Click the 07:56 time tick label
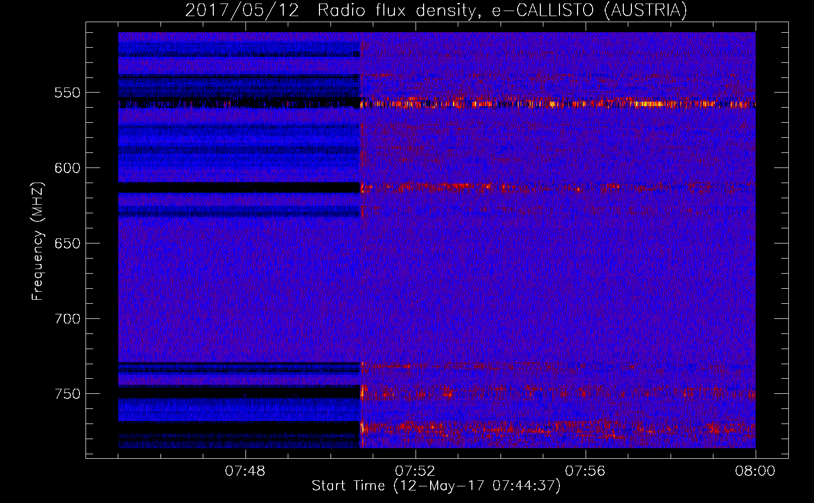The width and height of the screenshot is (814, 503). (x=585, y=471)
